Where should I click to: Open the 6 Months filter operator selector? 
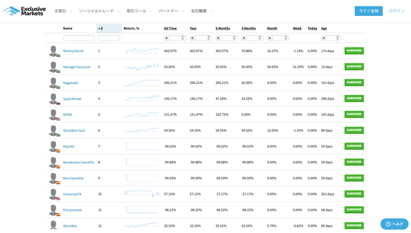click(218, 38)
